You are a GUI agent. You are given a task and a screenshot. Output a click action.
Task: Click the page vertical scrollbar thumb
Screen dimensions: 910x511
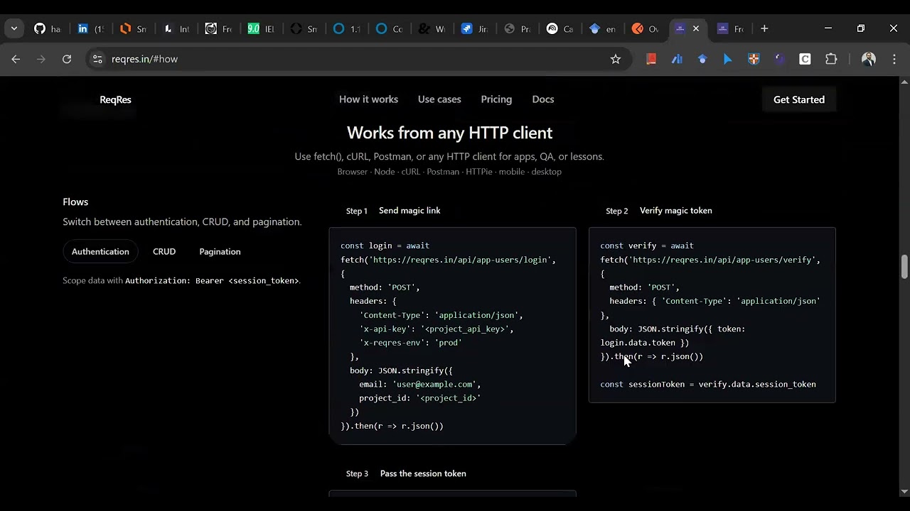pos(904,267)
